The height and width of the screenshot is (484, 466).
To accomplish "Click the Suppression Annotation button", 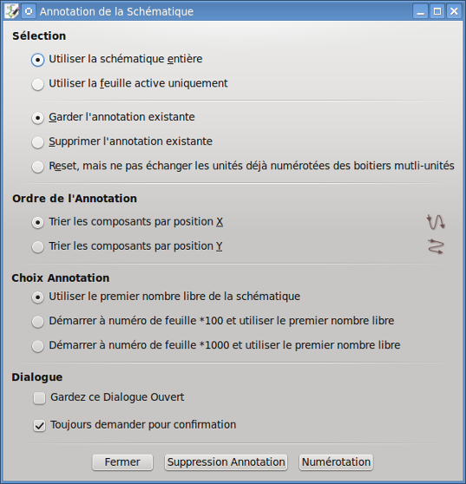I will tap(226, 462).
